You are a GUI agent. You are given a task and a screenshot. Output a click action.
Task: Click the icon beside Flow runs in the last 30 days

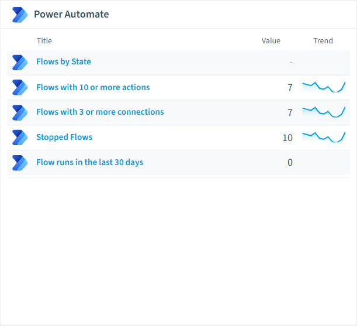click(x=20, y=163)
